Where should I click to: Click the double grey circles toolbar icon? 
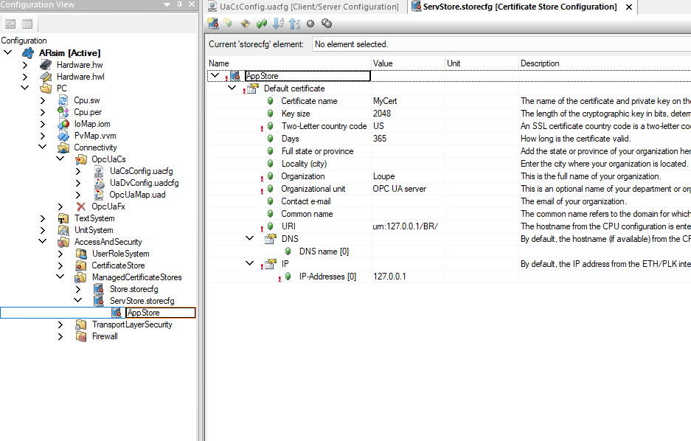point(327,24)
